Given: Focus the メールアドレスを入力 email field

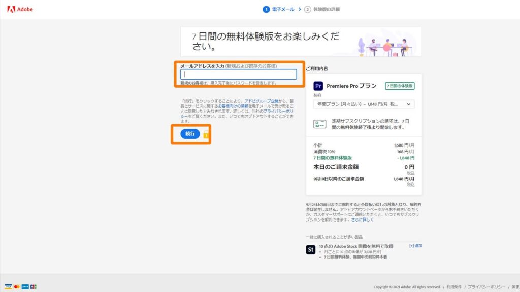Looking at the screenshot, I should coord(239,75).
